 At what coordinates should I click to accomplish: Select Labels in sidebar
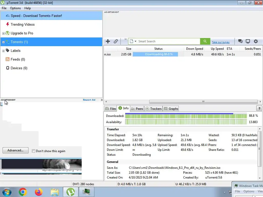point(51,51)
